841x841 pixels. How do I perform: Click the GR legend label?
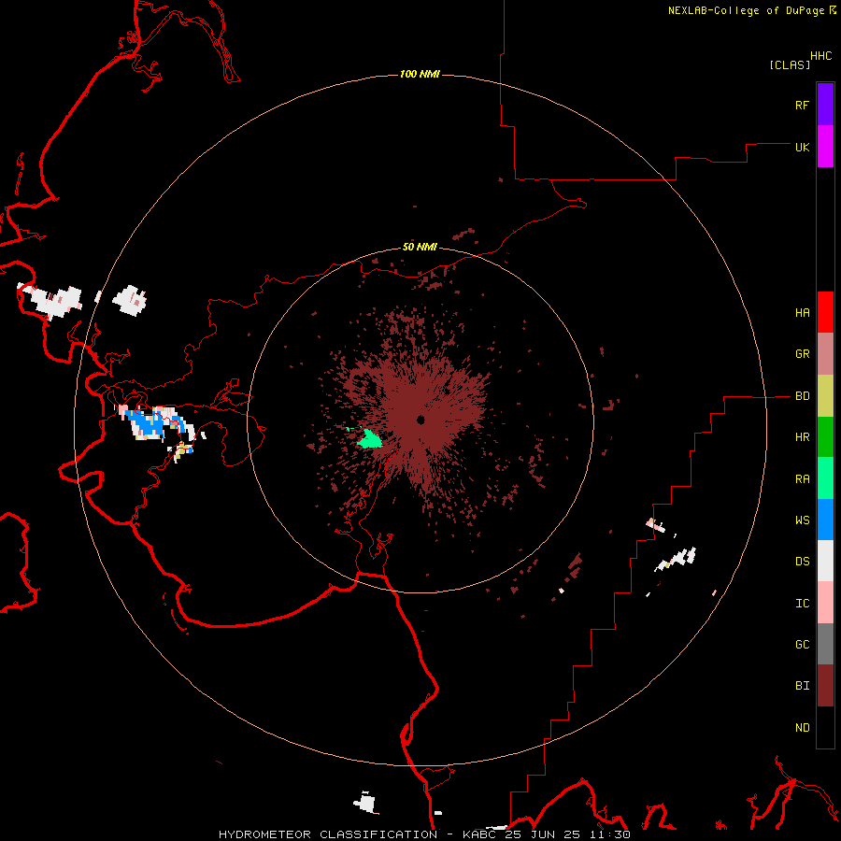pyautogui.click(x=802, y=354)
